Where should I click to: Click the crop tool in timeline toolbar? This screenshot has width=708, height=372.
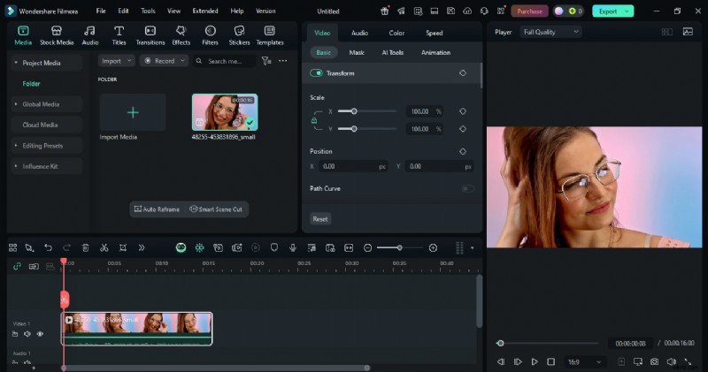[122, 248]
